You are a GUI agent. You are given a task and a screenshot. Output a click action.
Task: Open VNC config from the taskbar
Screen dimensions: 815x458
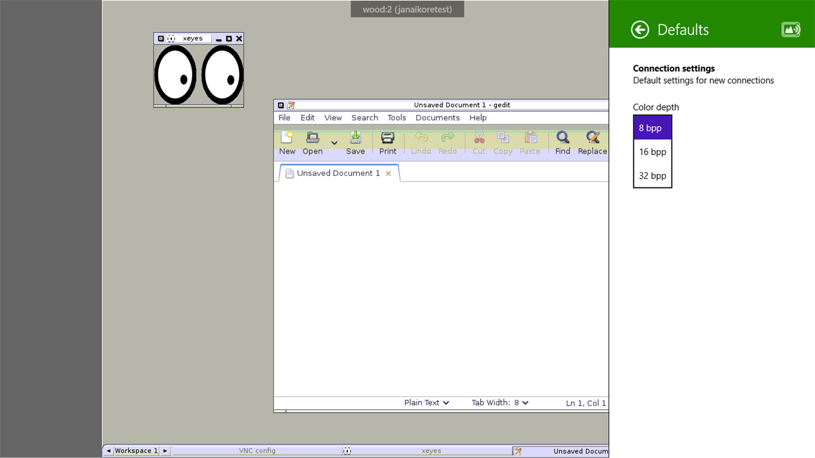tap(257, 450)
